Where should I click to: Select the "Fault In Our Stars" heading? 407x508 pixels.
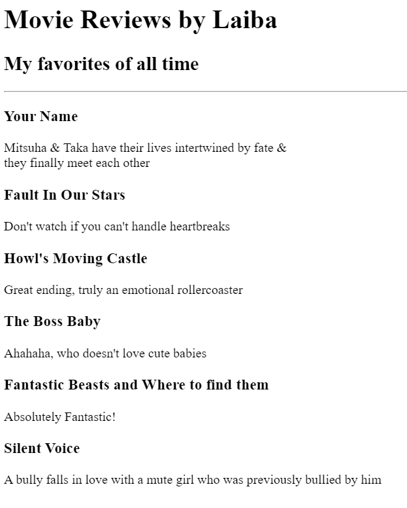65,195
